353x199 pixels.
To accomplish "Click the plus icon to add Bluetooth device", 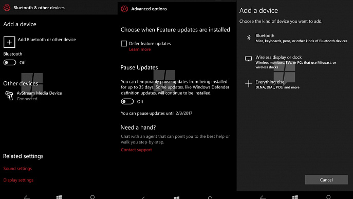I will tap(9, 42).
